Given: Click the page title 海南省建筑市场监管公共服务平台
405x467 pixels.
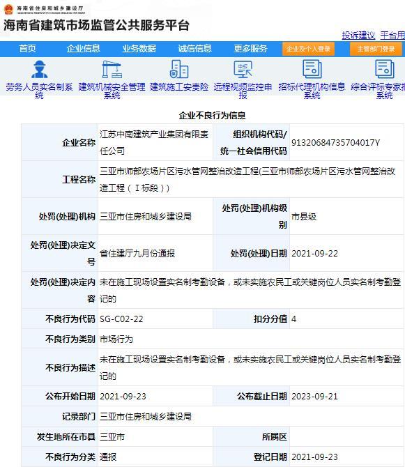Looking at the screenshot, I should [x=96, y=25].
